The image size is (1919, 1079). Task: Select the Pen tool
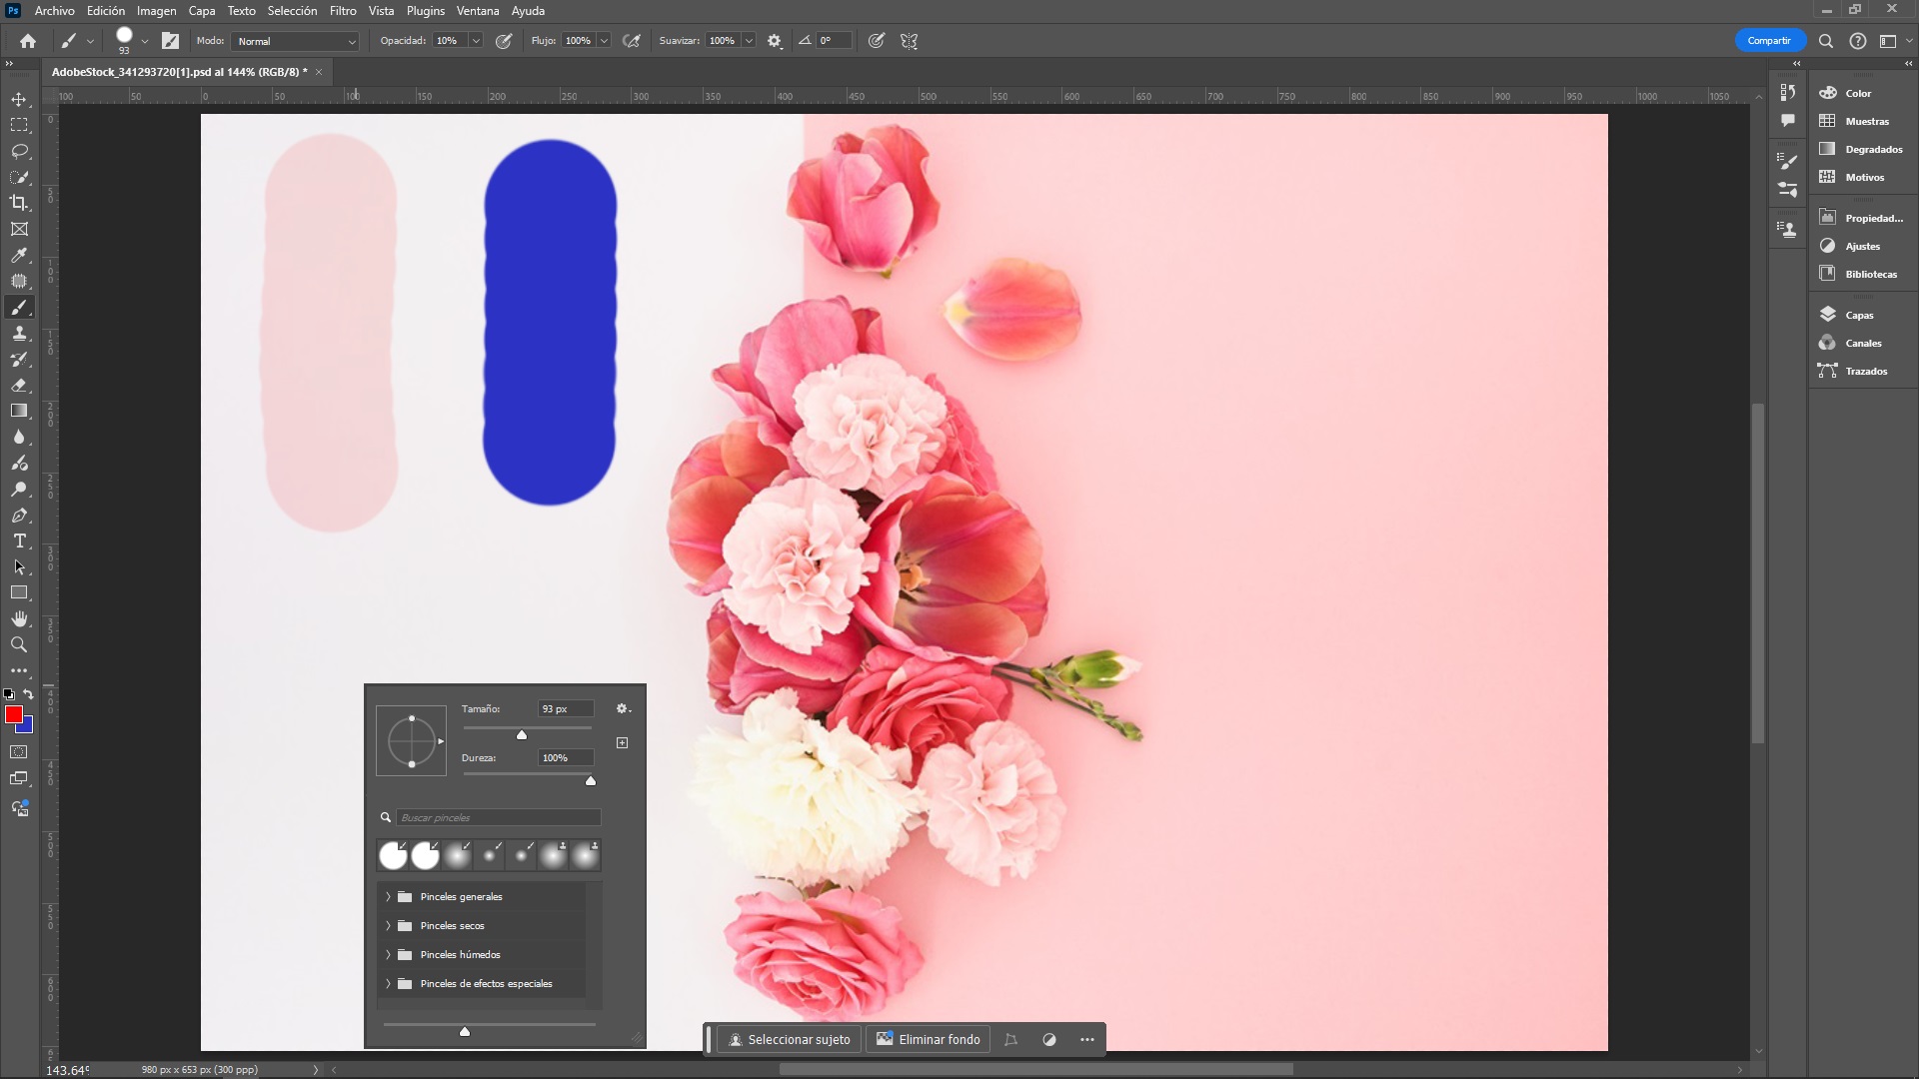pyautogui.click(x=19, y=516)
